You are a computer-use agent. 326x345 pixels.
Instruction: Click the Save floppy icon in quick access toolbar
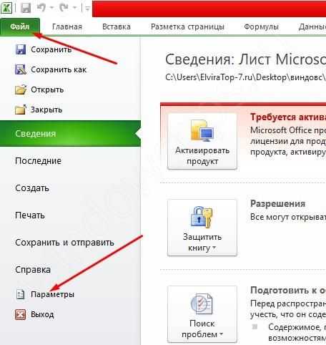26,8
